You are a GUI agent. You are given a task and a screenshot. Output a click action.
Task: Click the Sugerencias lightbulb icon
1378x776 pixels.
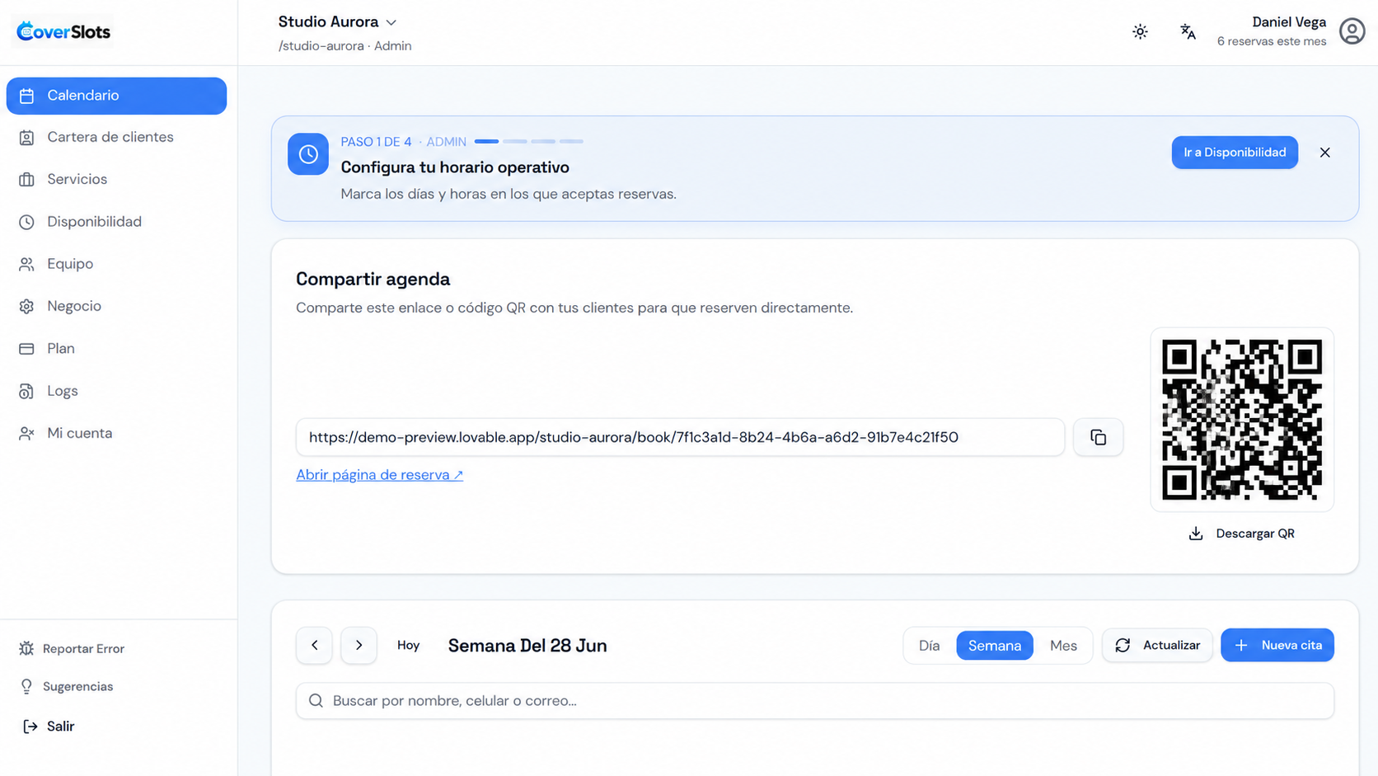coord(26,687)
